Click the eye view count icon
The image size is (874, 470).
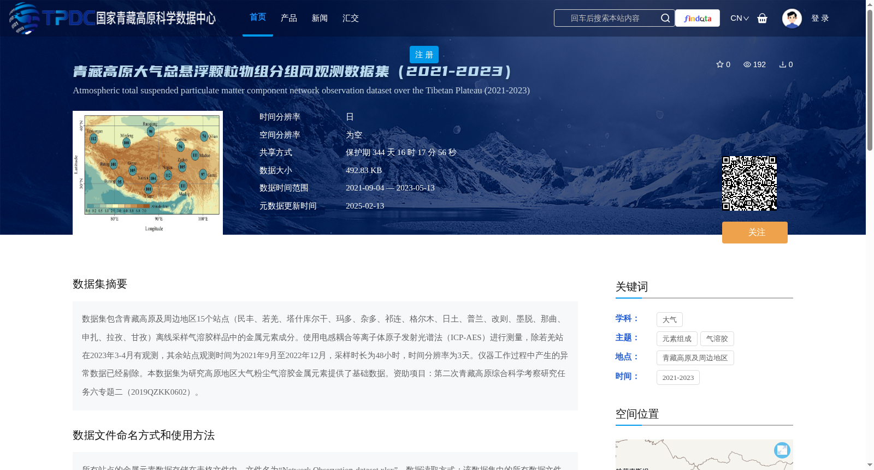click(x=747, y=64)
